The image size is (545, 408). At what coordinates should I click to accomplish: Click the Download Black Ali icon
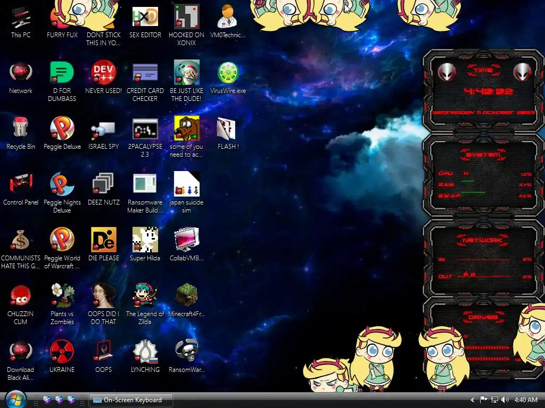(x=21, y=351)
